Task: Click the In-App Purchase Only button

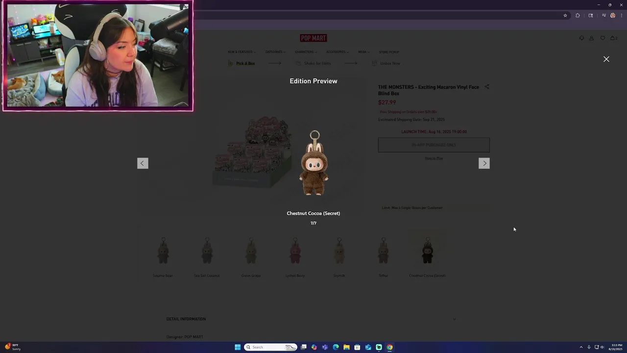Action: coord(434,145)
